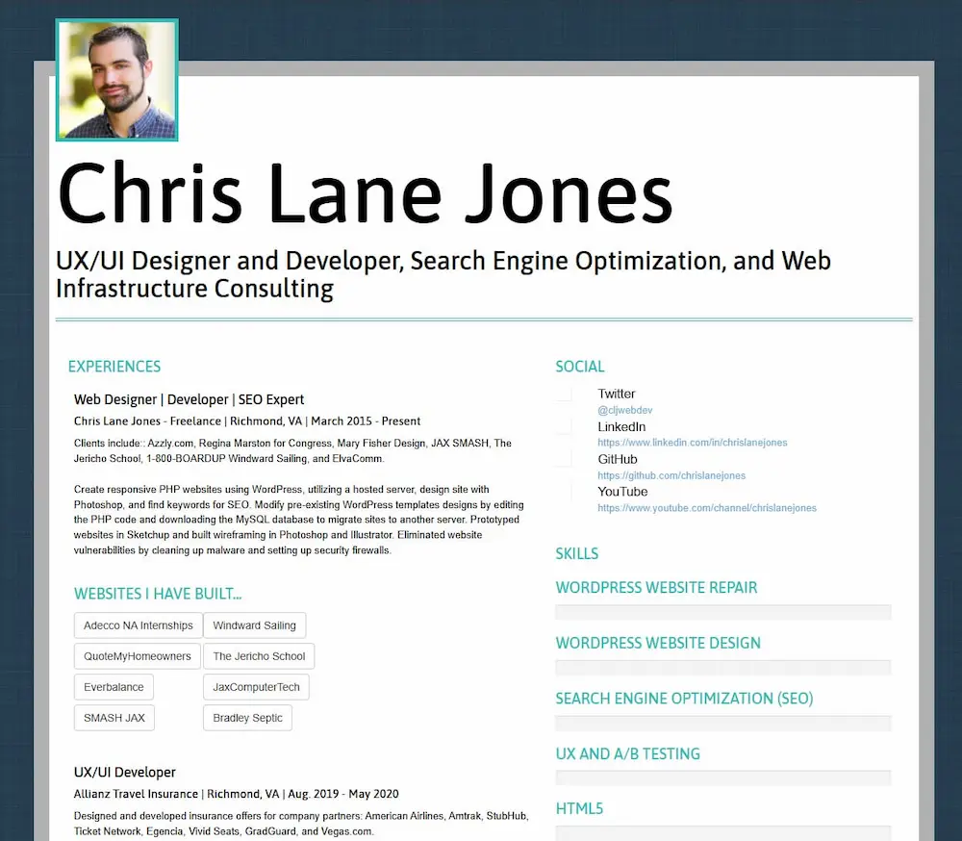The height and width of the screenshot is (841, 962).
Task: Click the JaxComputerTech button
Action: point(256,686)
